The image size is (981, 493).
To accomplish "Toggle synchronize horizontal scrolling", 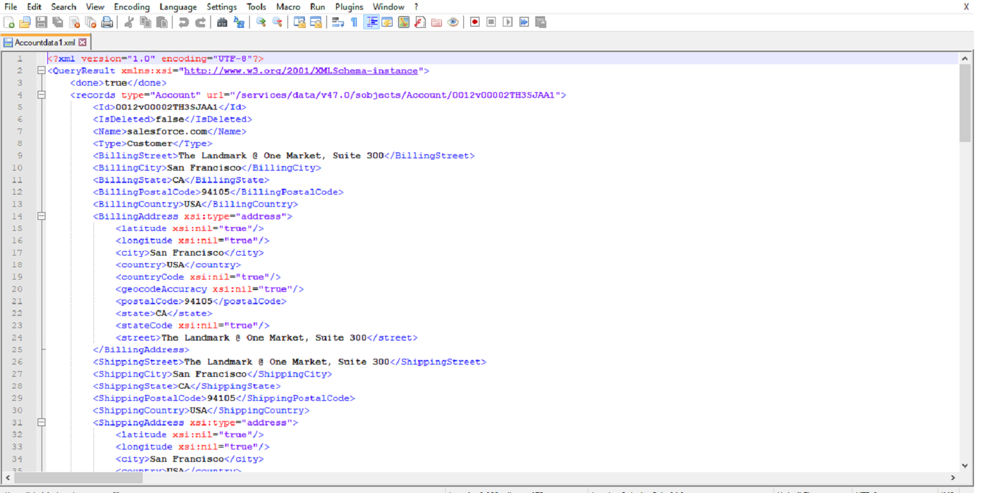I will point(316,22).
